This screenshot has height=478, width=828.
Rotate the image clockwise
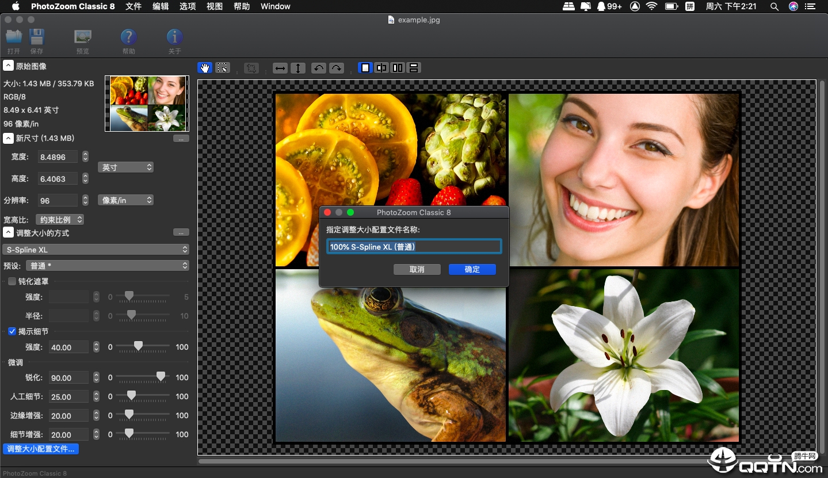(x=337, y=68)
